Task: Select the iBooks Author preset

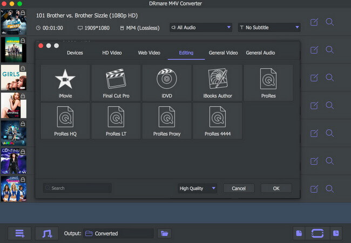Action: coord(218,83)
